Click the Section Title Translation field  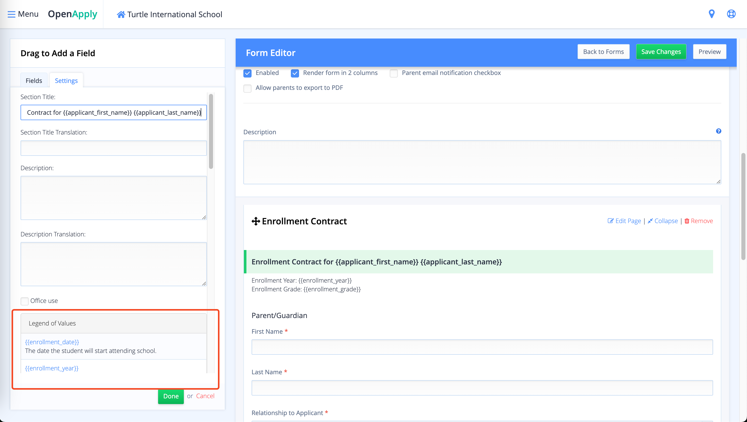[x=113, y=148]
